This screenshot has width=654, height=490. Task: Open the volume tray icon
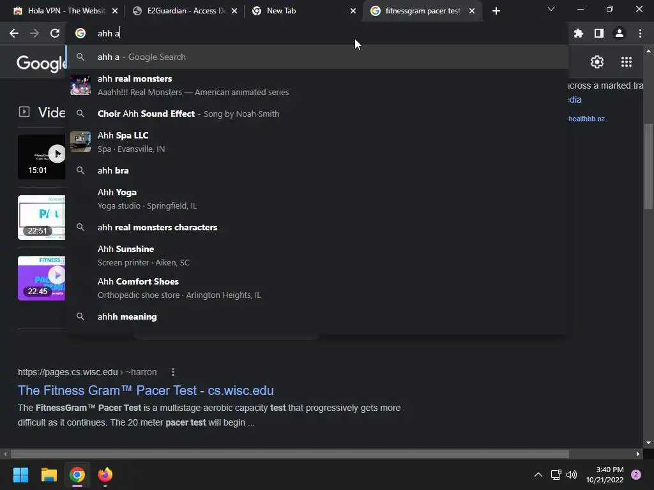click(x=572, y=475)
